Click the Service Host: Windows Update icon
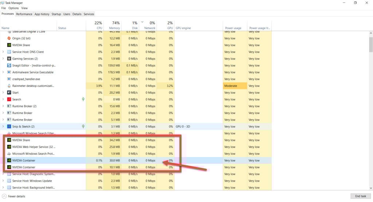373x202 pixels. (x=9, y=181)
